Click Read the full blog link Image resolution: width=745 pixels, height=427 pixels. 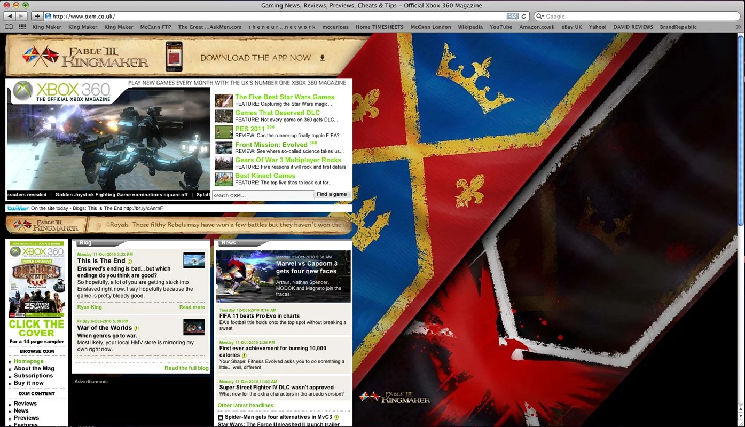pyautogui.click(x=186, y=368)
